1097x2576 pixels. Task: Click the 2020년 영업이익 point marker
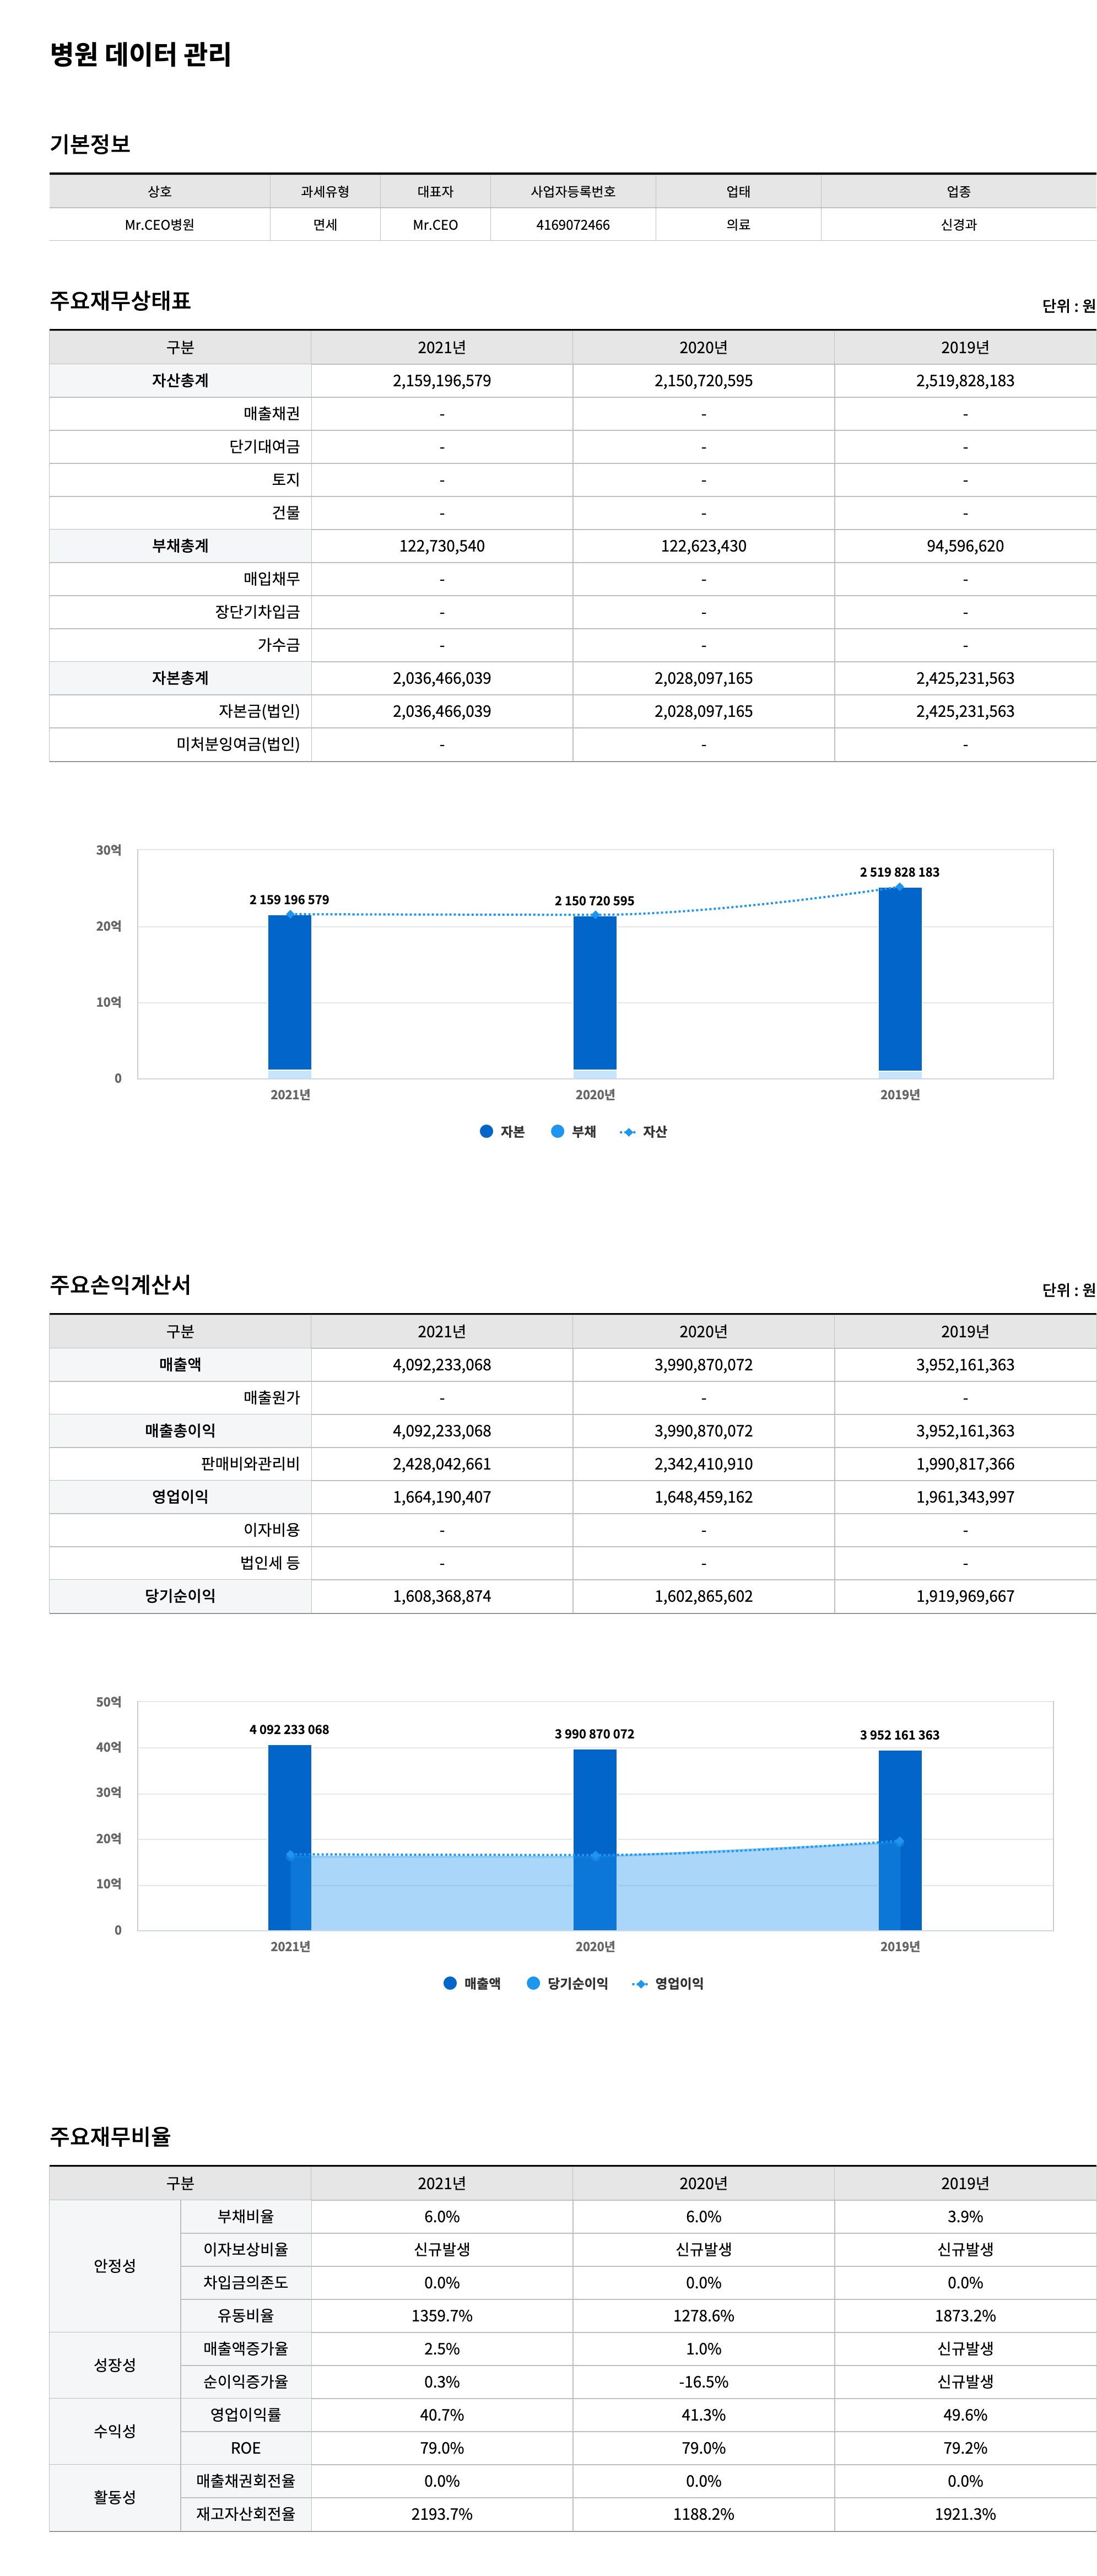(x=595, y=1856)
